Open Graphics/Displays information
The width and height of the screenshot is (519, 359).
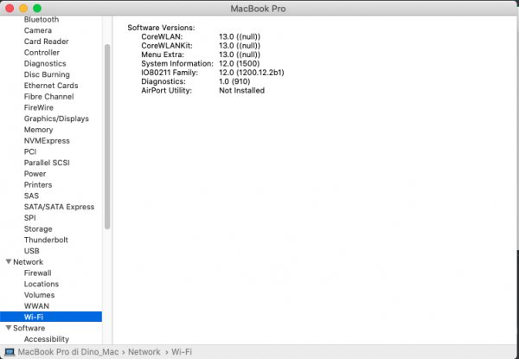pos(56,119)
